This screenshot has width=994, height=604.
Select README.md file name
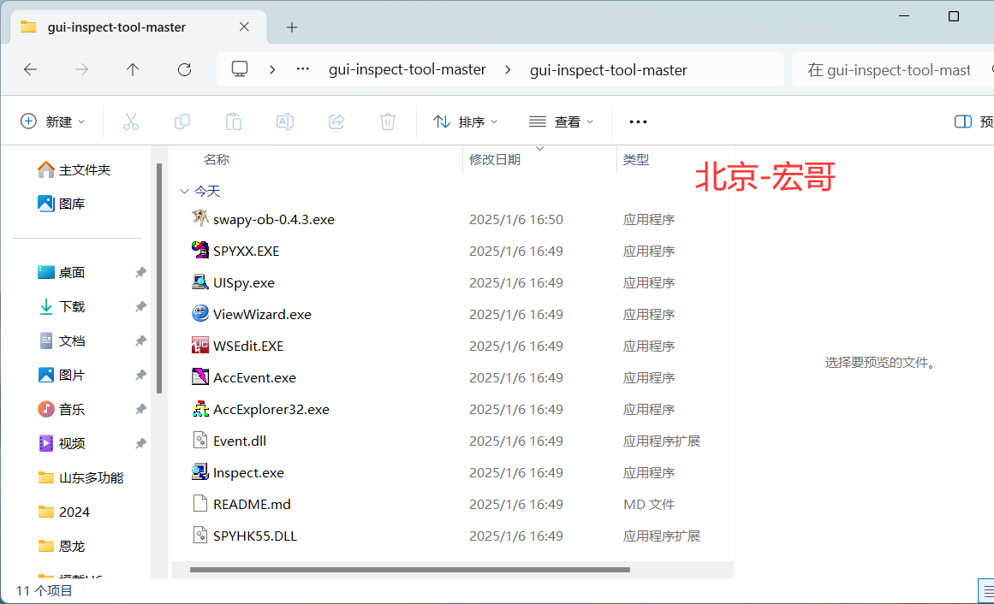pos(252,505)
